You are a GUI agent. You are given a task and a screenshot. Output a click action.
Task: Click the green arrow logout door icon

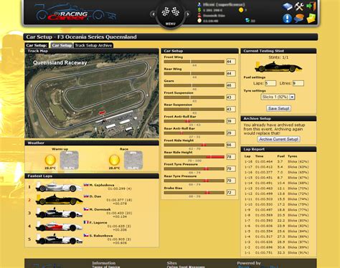pyautogui.click(x=311, y=6)
